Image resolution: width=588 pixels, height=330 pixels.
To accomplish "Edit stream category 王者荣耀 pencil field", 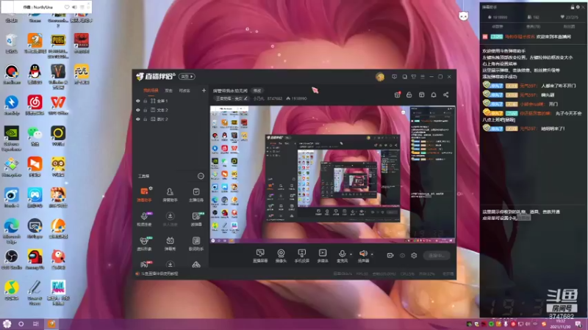I will point(232,98).
